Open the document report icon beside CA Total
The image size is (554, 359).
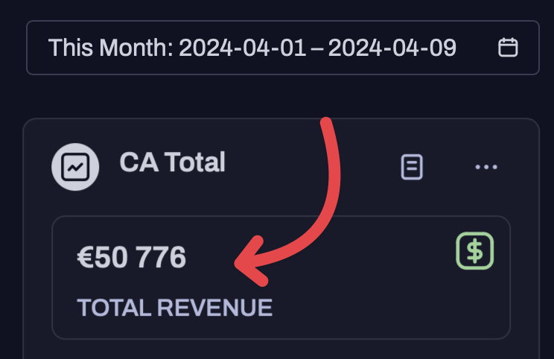coord(412,167)
